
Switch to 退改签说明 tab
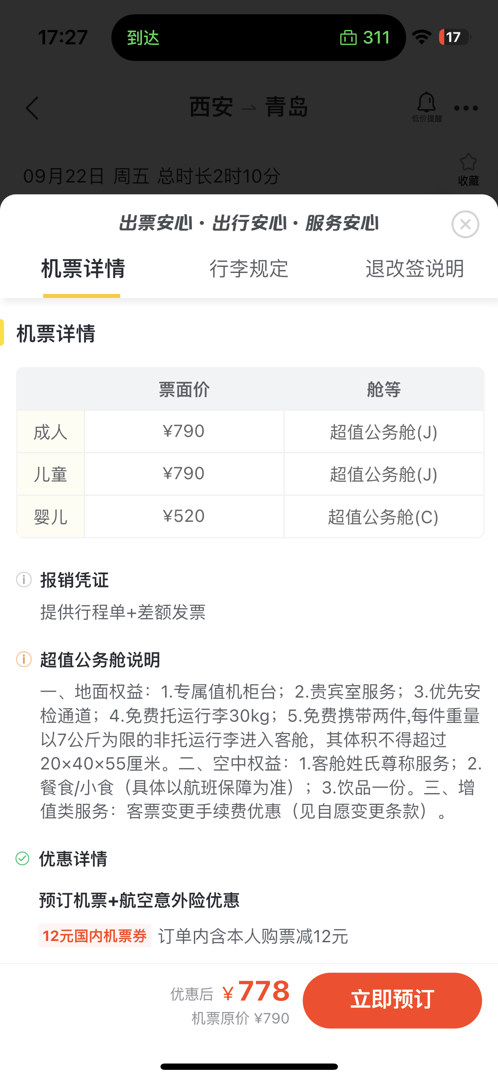415,269
